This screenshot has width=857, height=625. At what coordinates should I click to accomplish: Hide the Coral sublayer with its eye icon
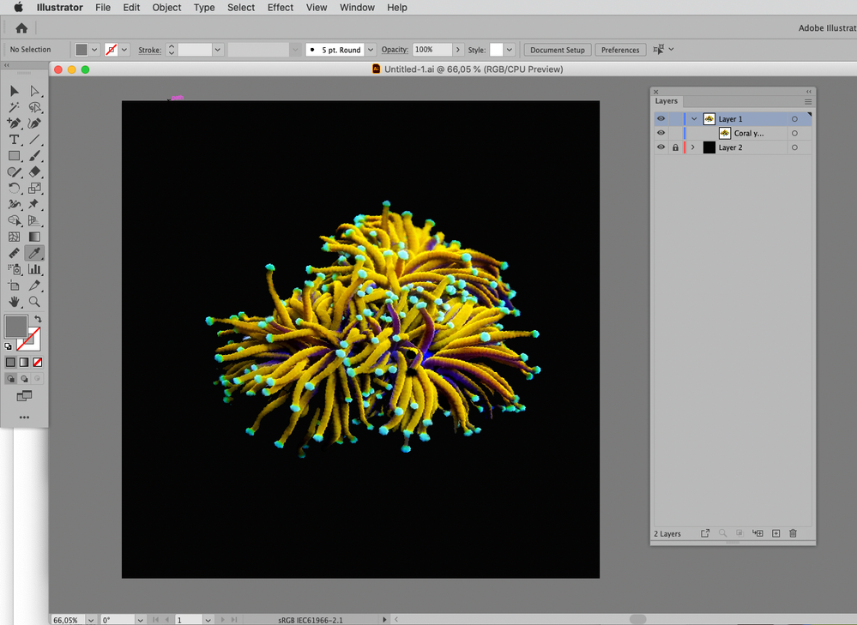point(661,133)
